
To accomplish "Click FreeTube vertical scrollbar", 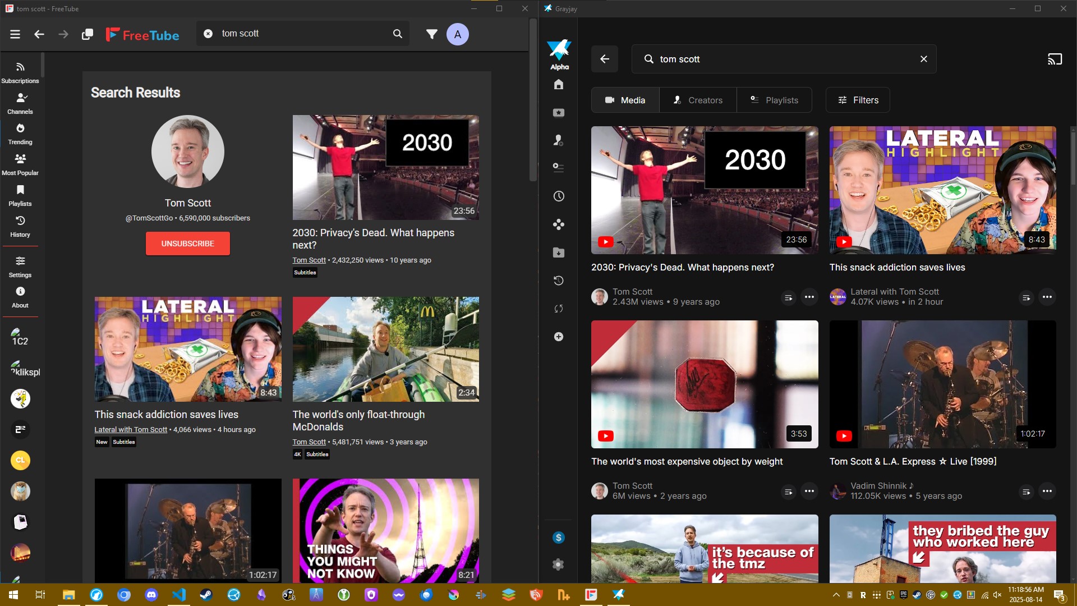I will click(x=533, y=99).
